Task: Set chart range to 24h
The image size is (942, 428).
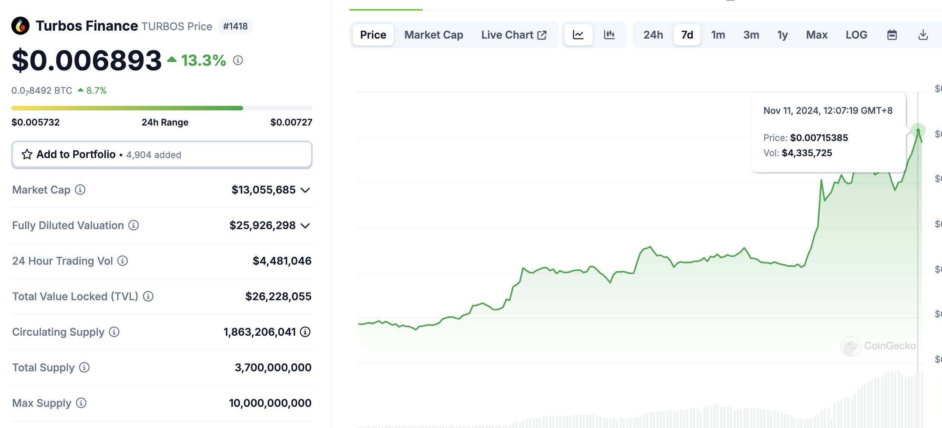Action: click(x=653, y=35)
